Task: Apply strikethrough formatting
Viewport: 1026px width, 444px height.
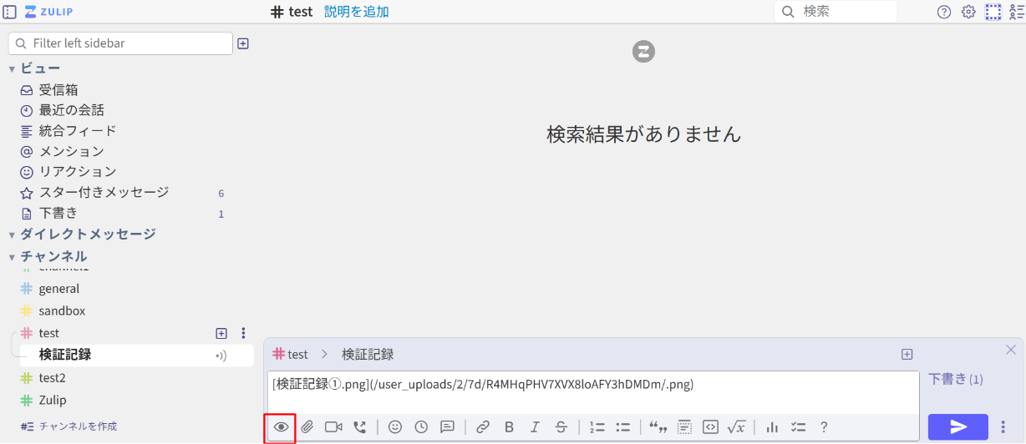Action: click(561, 427)
